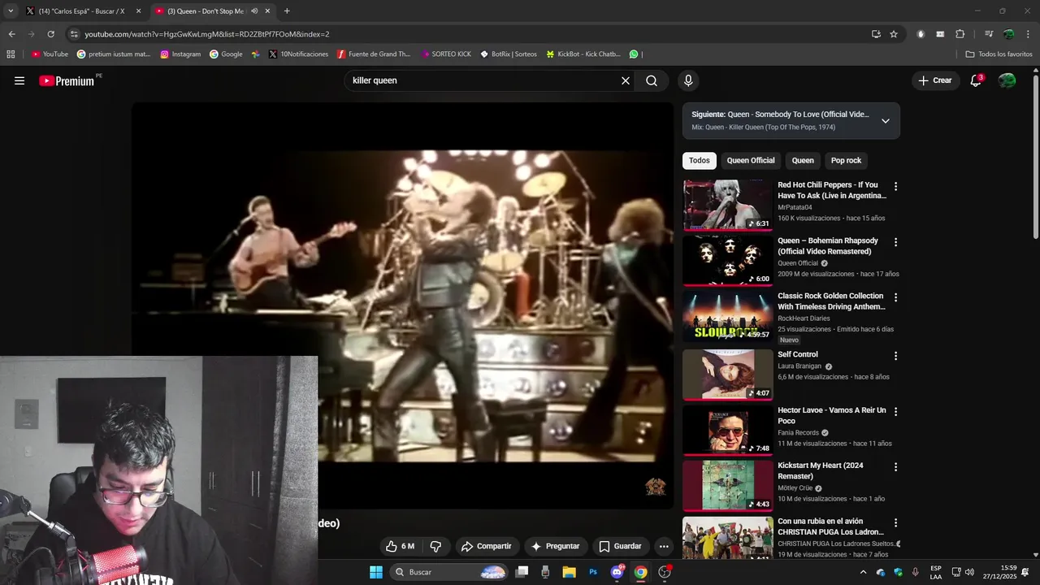Like the video with thumbs up
The height and width of the screenshot is (585, 1040).
click(x=401, y=546)
